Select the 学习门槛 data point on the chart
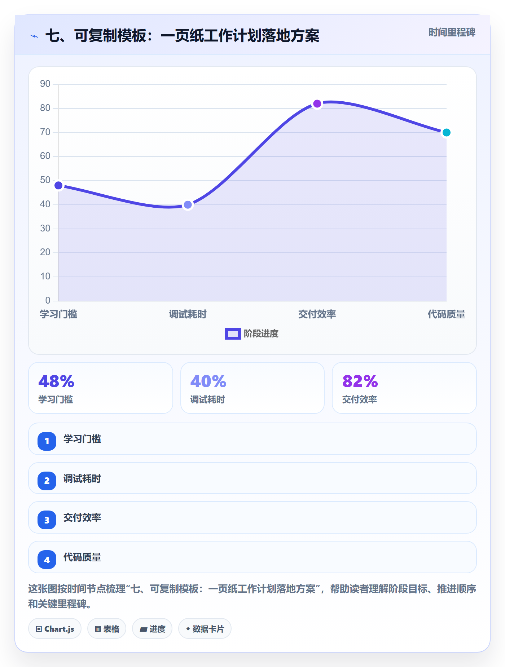Screen dimensions: 505x667 point(58,185)
